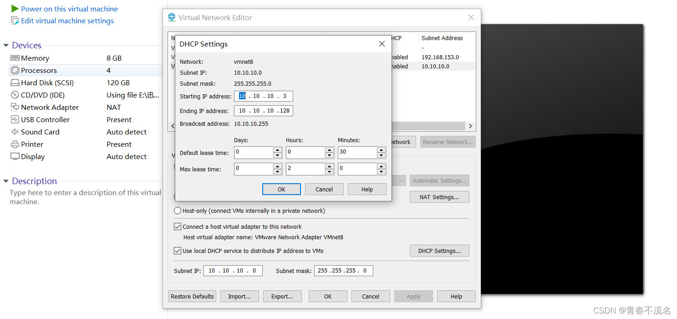Click the Subnet mask input field
Viewport: 677px width, 319px height.
tap(344, 271)
